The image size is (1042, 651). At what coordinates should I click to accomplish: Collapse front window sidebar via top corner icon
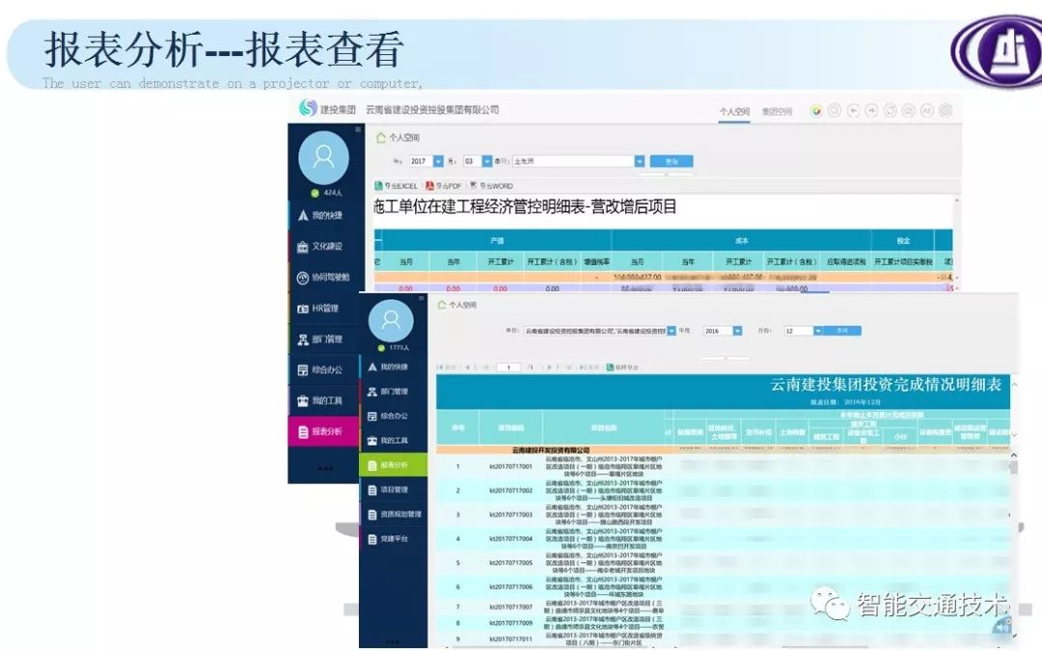(422, 299)
